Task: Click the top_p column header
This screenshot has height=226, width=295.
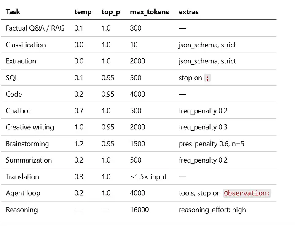Action: click(110, 12)
